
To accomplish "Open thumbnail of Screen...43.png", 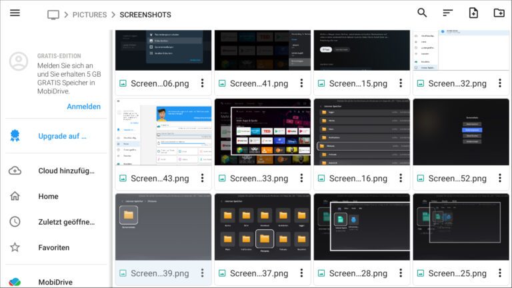I will (163, 132).
